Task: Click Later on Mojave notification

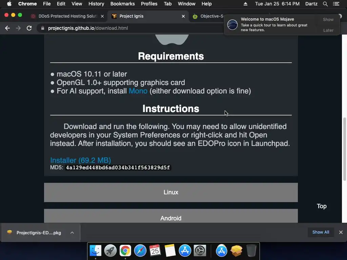Action: 328,30
